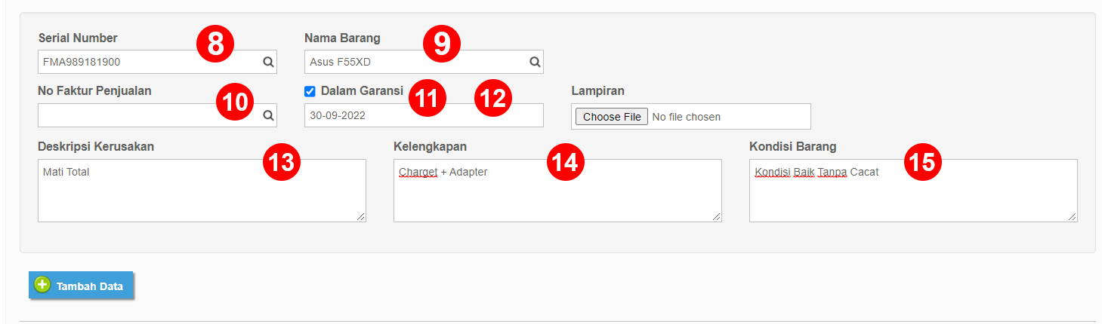Click the Kondisi Barang field label
The width and height of the screenshot is (1102, 324).
point(792,147)
